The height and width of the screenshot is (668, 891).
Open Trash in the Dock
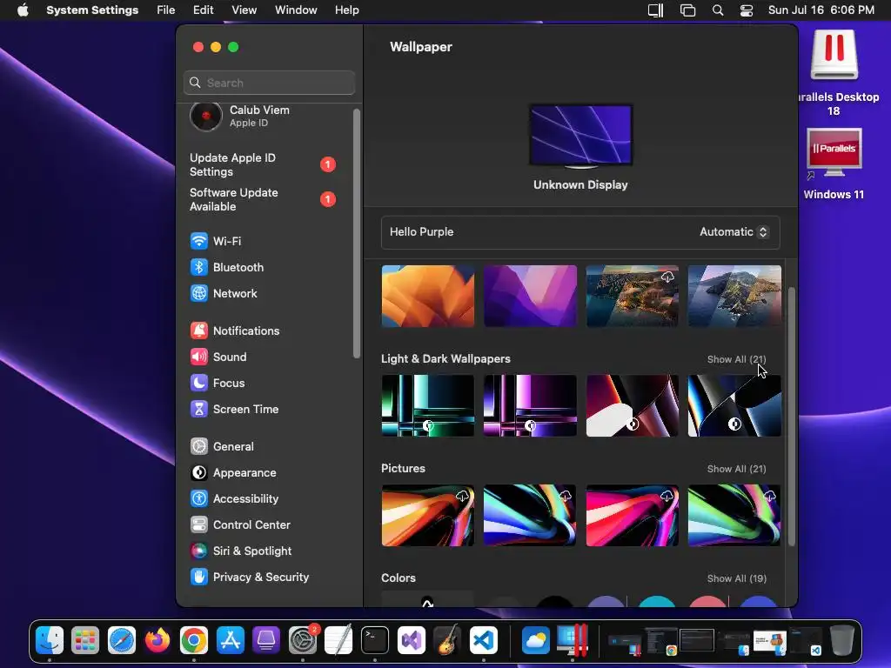click(841, 640)
